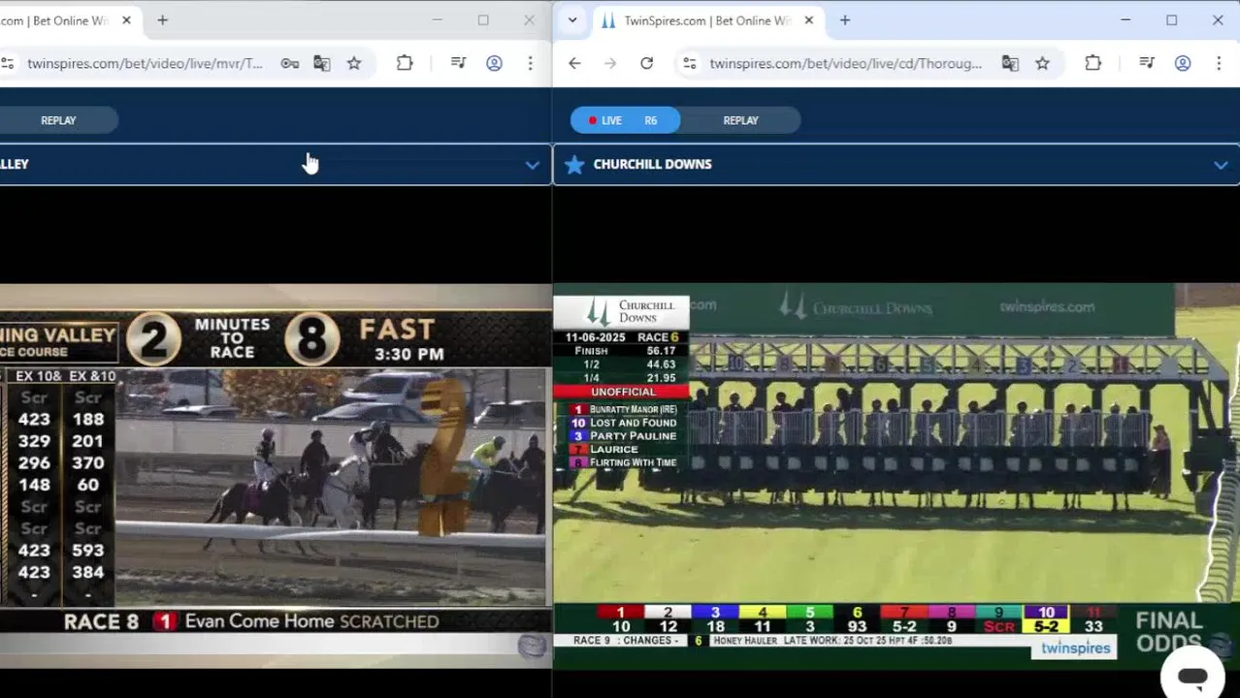1240x698 pixels.
Task: Open site information icon in right window address bar
Action: [689, 64]
